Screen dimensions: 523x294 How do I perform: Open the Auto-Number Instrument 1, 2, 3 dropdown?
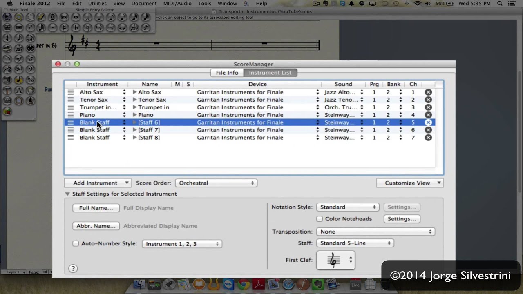[182, 244]
